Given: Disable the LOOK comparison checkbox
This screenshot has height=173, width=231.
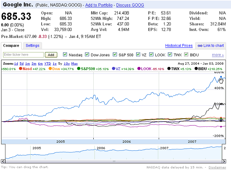Looking at the screenshot, I should coord(151,54).
